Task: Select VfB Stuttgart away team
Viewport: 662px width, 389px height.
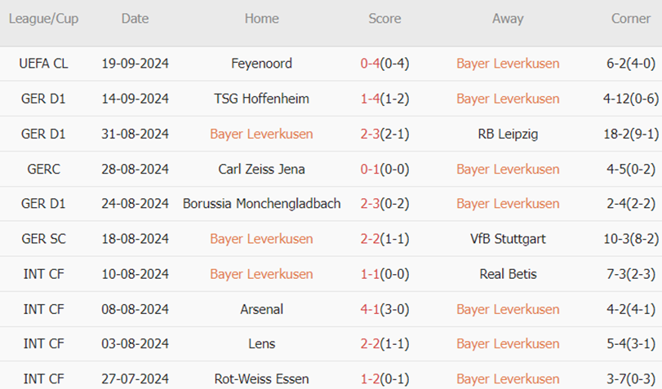Action: pyautogui.click(x=508, y=239)
